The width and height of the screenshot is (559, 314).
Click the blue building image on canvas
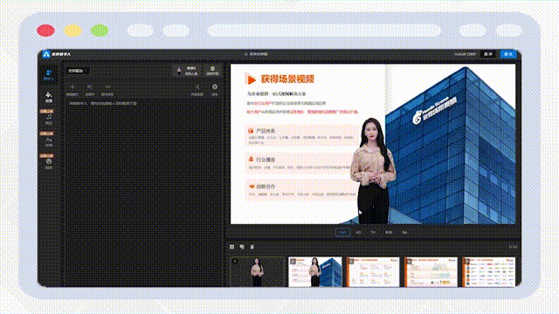click(x=451, y=146)
